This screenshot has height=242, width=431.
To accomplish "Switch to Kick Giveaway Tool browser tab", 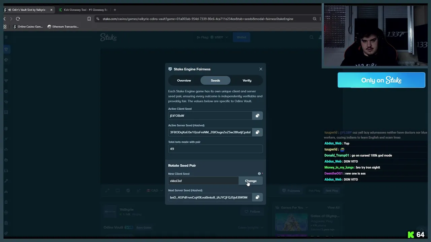I will click(83, 10).
